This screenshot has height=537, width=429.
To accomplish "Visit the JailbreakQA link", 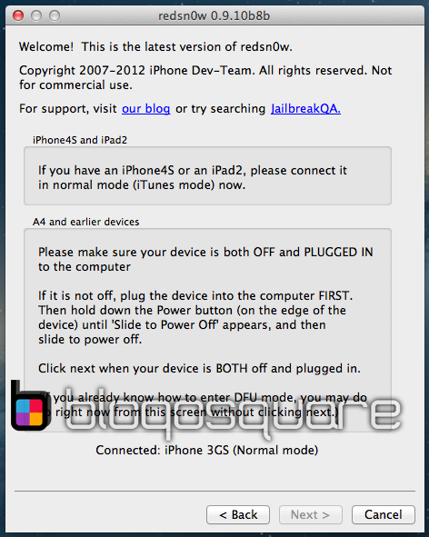I will click(305, 108).
